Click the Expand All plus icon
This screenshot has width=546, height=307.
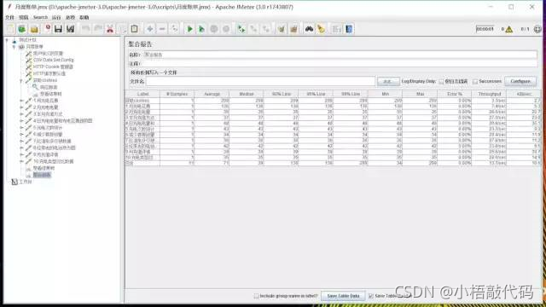[150, 29]
